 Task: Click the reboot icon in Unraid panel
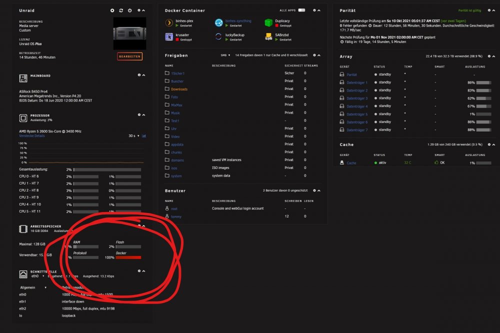pos(121,10)
